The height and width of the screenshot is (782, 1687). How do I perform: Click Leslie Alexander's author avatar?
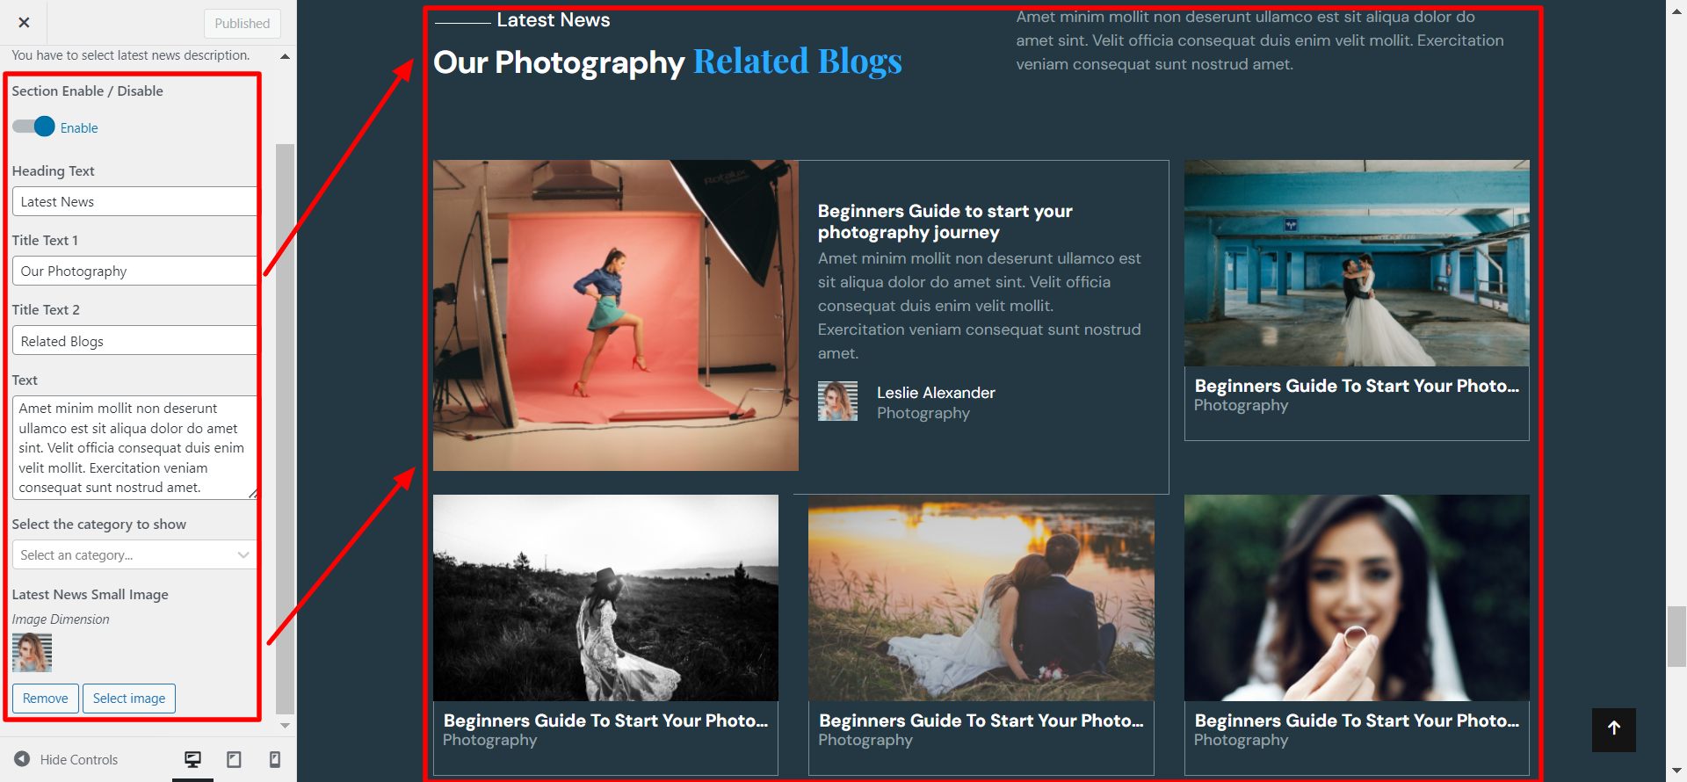coord(837,402)
